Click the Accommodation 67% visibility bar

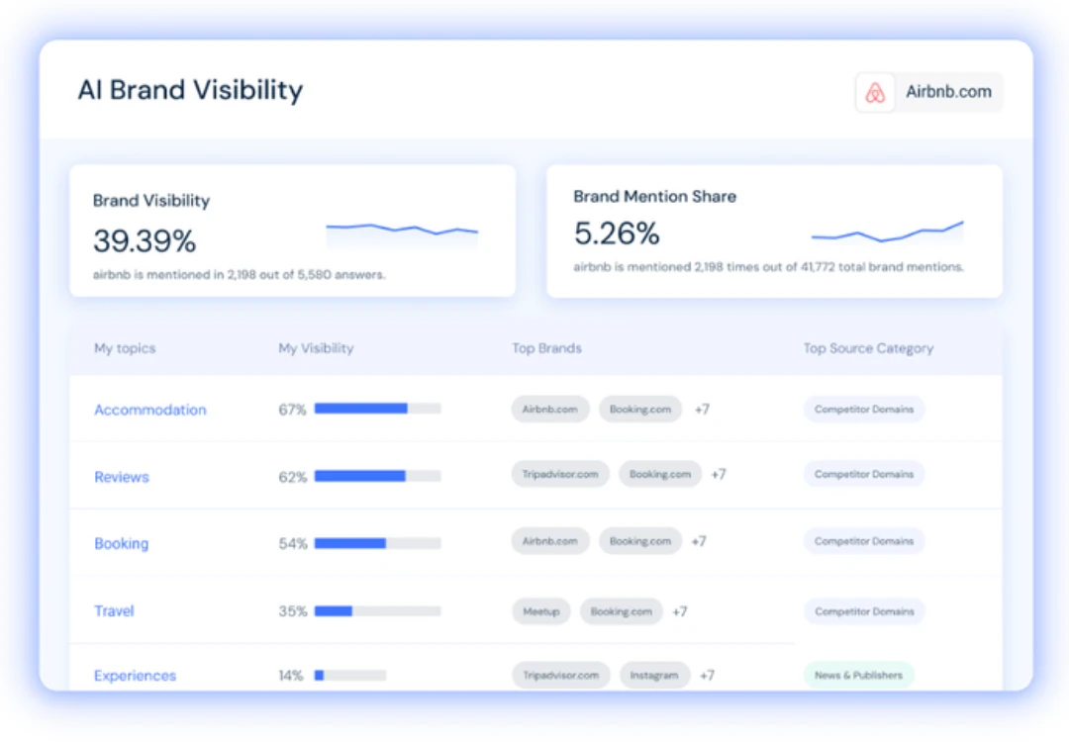(378, 409)
